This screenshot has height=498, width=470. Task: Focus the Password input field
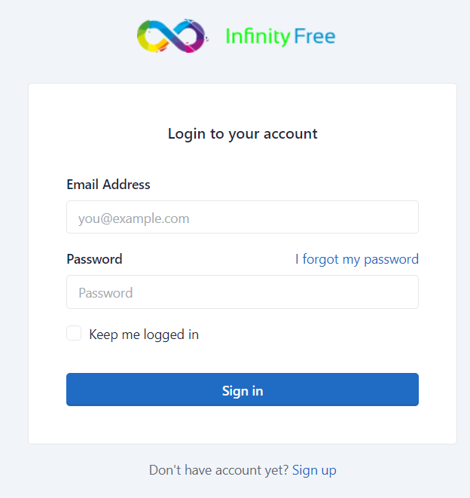(x=243, y=292)
